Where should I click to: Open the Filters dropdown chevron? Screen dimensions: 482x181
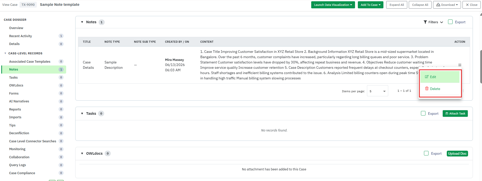[x=442, y=22]
